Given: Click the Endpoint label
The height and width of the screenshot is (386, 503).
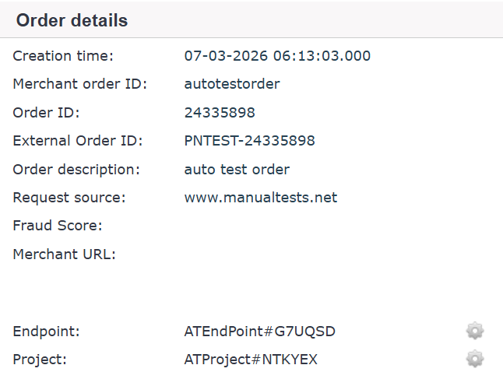Looking at the screenshot, I should pos(46,332).
